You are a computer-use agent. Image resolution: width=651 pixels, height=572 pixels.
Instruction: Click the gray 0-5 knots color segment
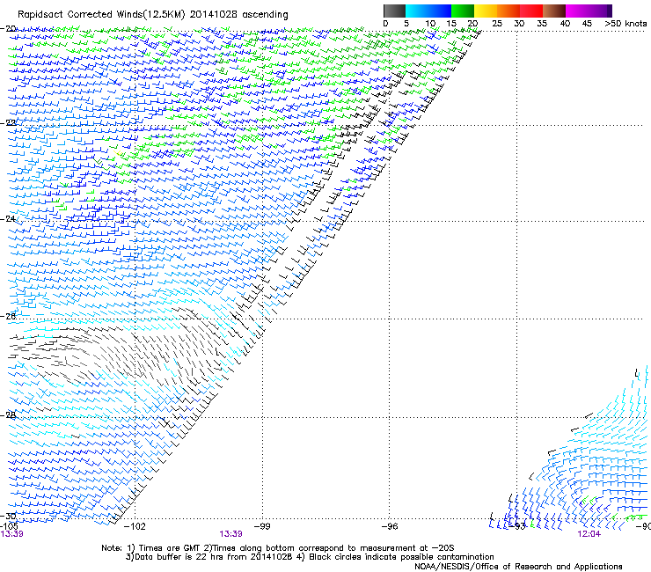(394, 11)
